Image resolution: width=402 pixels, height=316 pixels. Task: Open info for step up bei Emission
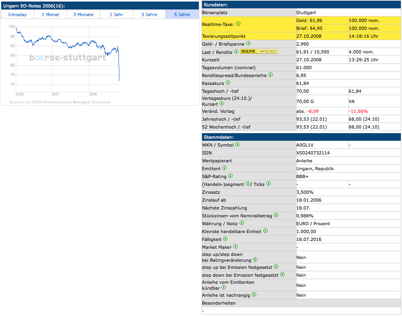tap(276, 266)
